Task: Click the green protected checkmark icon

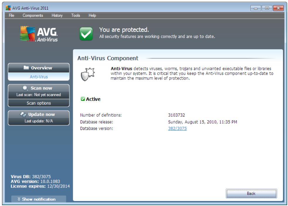Action: coord(86,34)
